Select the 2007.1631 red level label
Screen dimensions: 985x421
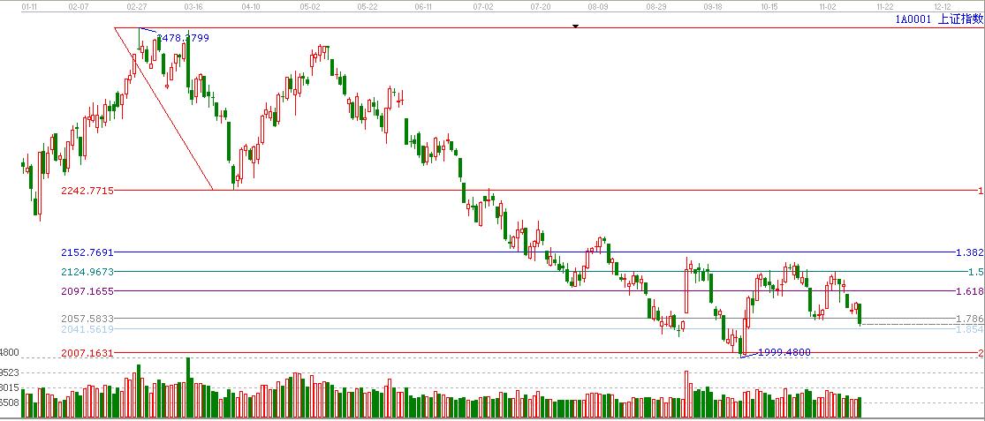pyautogui.click(x=87, y=353)
